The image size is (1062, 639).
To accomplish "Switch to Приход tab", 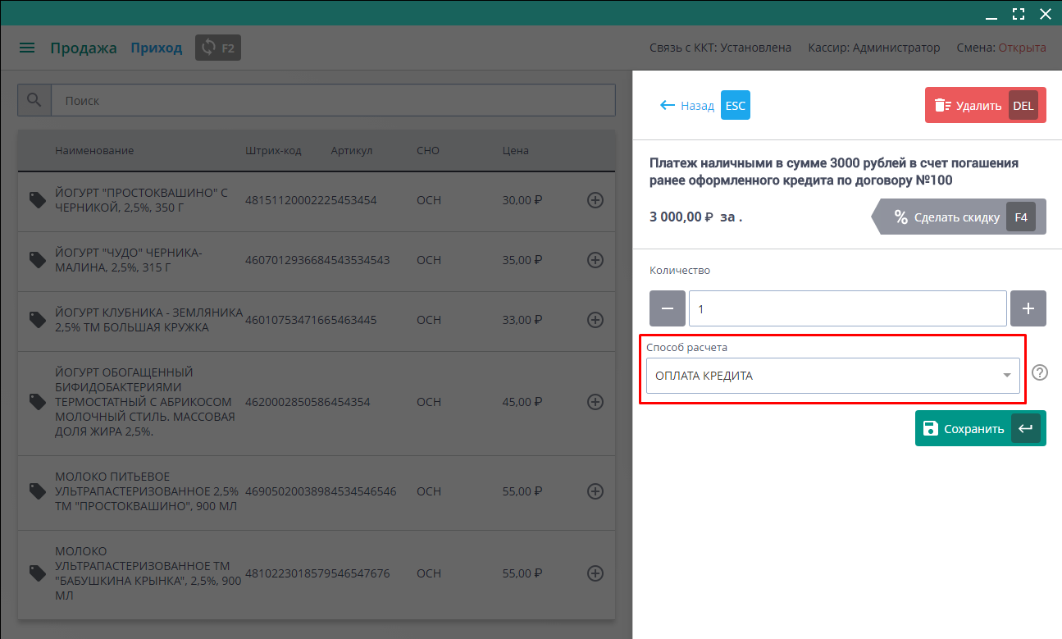I will tap(157, 48).
